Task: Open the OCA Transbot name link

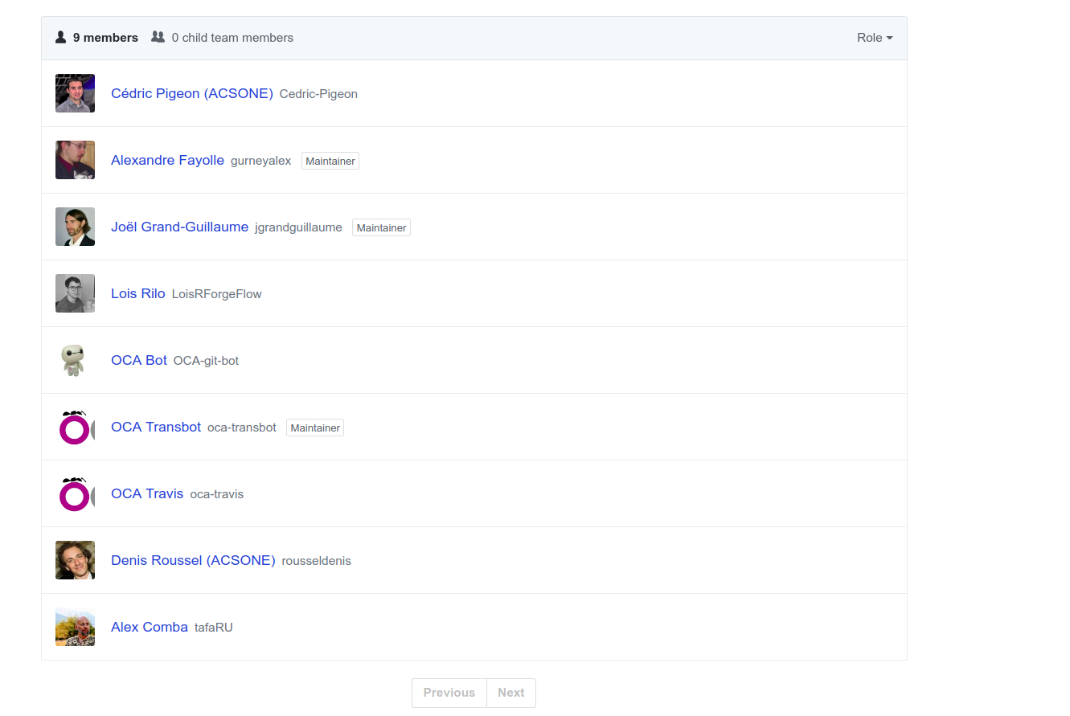Action: 156,427
